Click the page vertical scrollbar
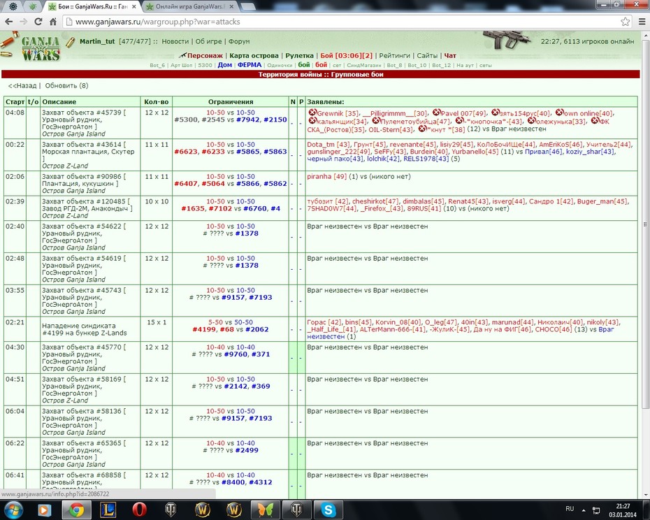Screen dimensions: 650x520 coord(645,224)
